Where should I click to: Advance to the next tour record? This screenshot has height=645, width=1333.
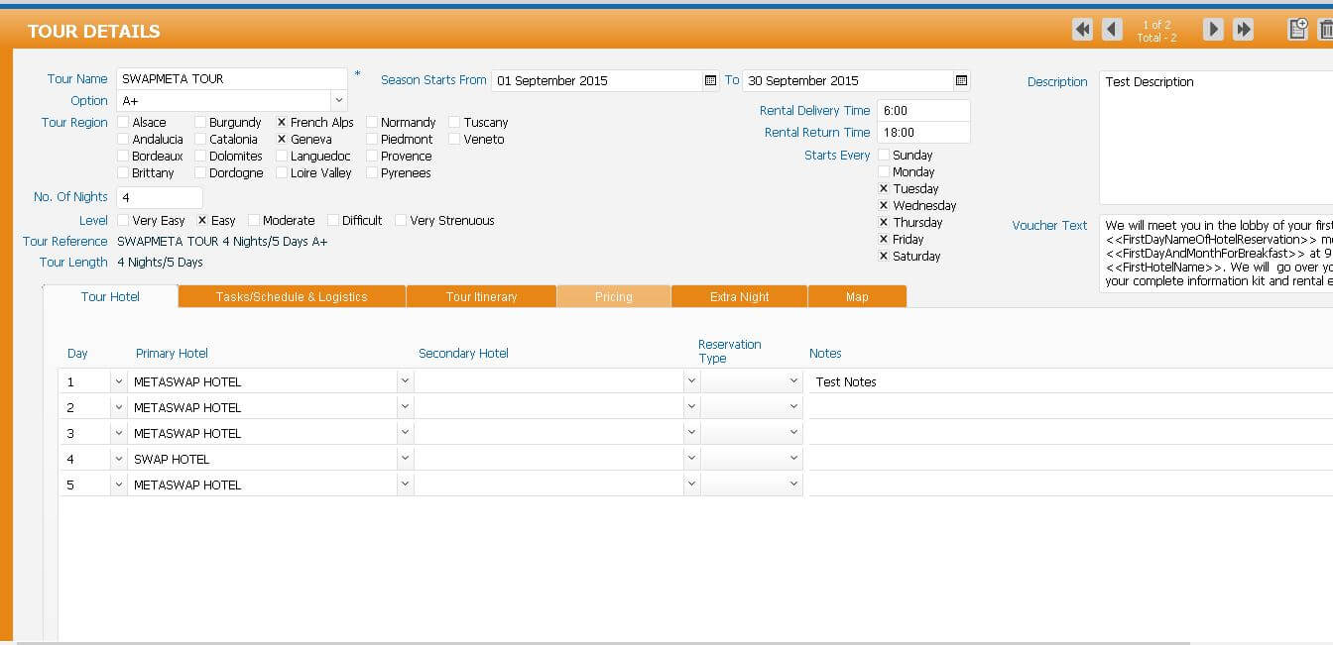1213,30
